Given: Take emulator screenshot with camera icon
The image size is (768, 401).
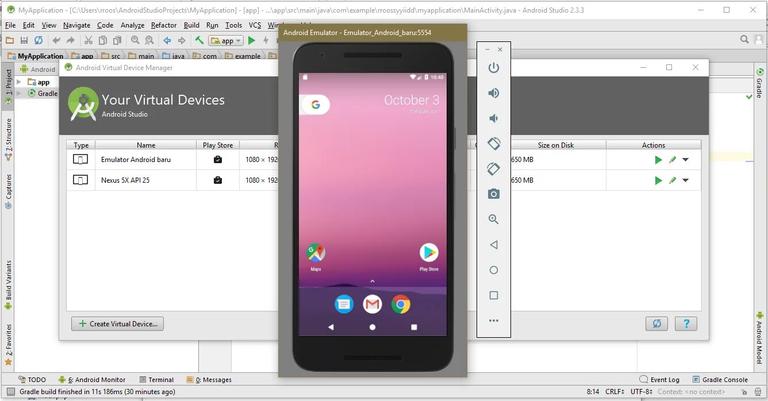Looking at the screenshot, I should [x=494, y=194].
